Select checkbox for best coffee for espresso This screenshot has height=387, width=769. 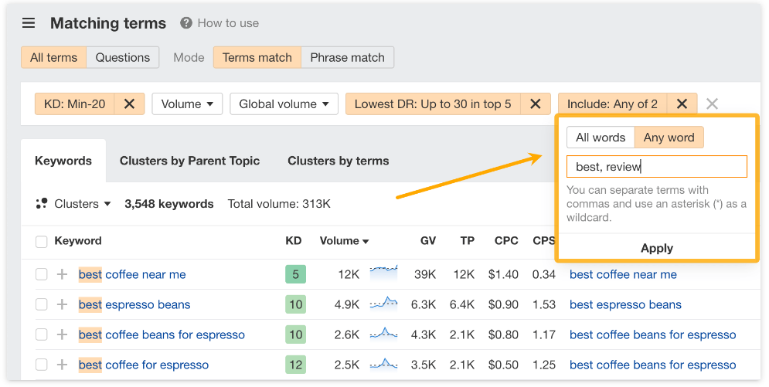coord(42,365)
